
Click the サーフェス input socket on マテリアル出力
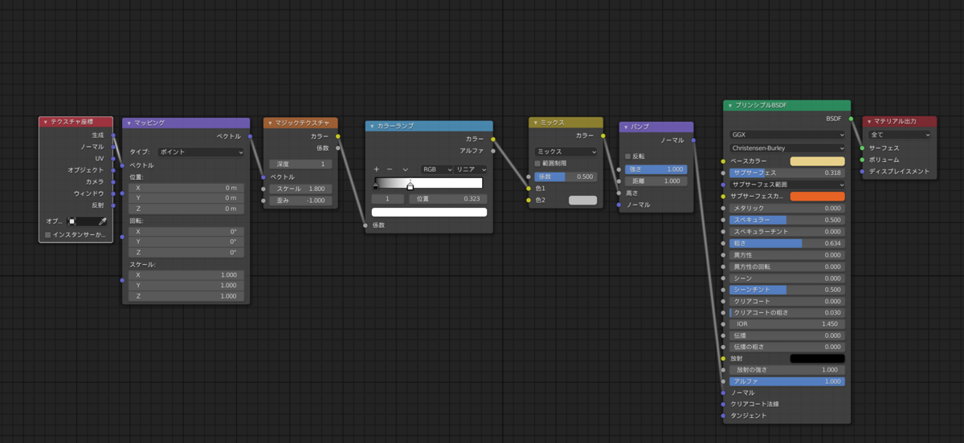point(863,148)
